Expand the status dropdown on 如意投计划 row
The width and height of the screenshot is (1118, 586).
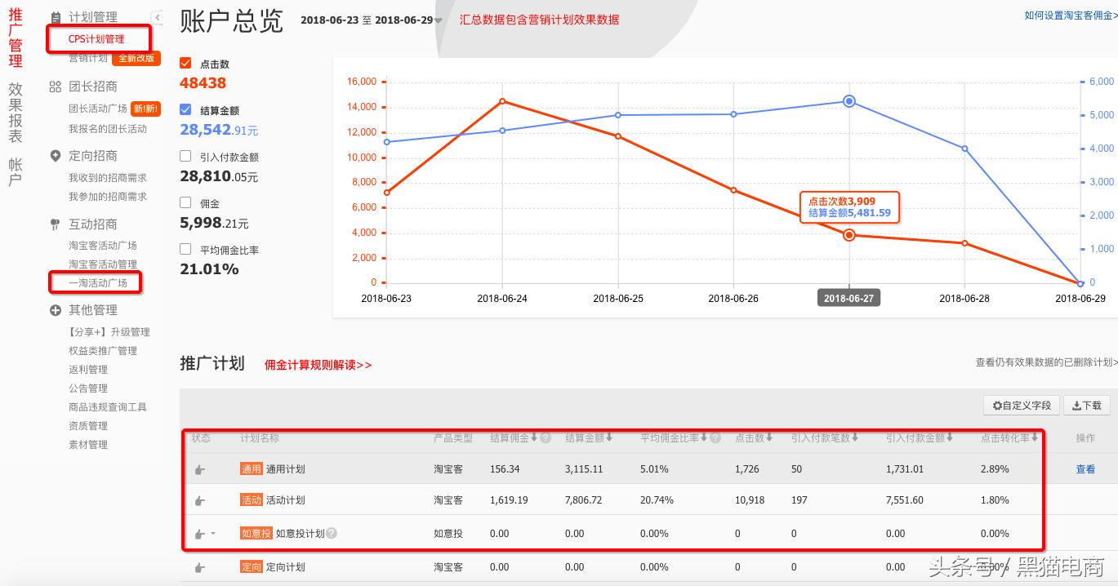213,533
